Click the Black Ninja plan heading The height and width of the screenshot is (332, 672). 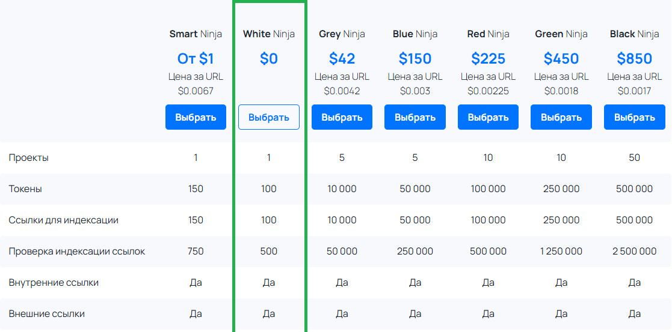[x=634, y=34]
